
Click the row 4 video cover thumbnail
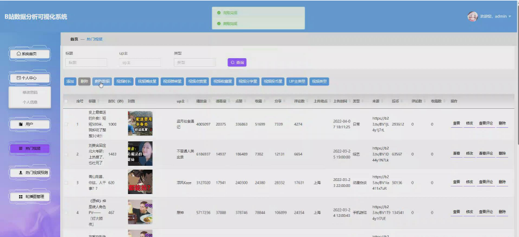tap(140, 212)
